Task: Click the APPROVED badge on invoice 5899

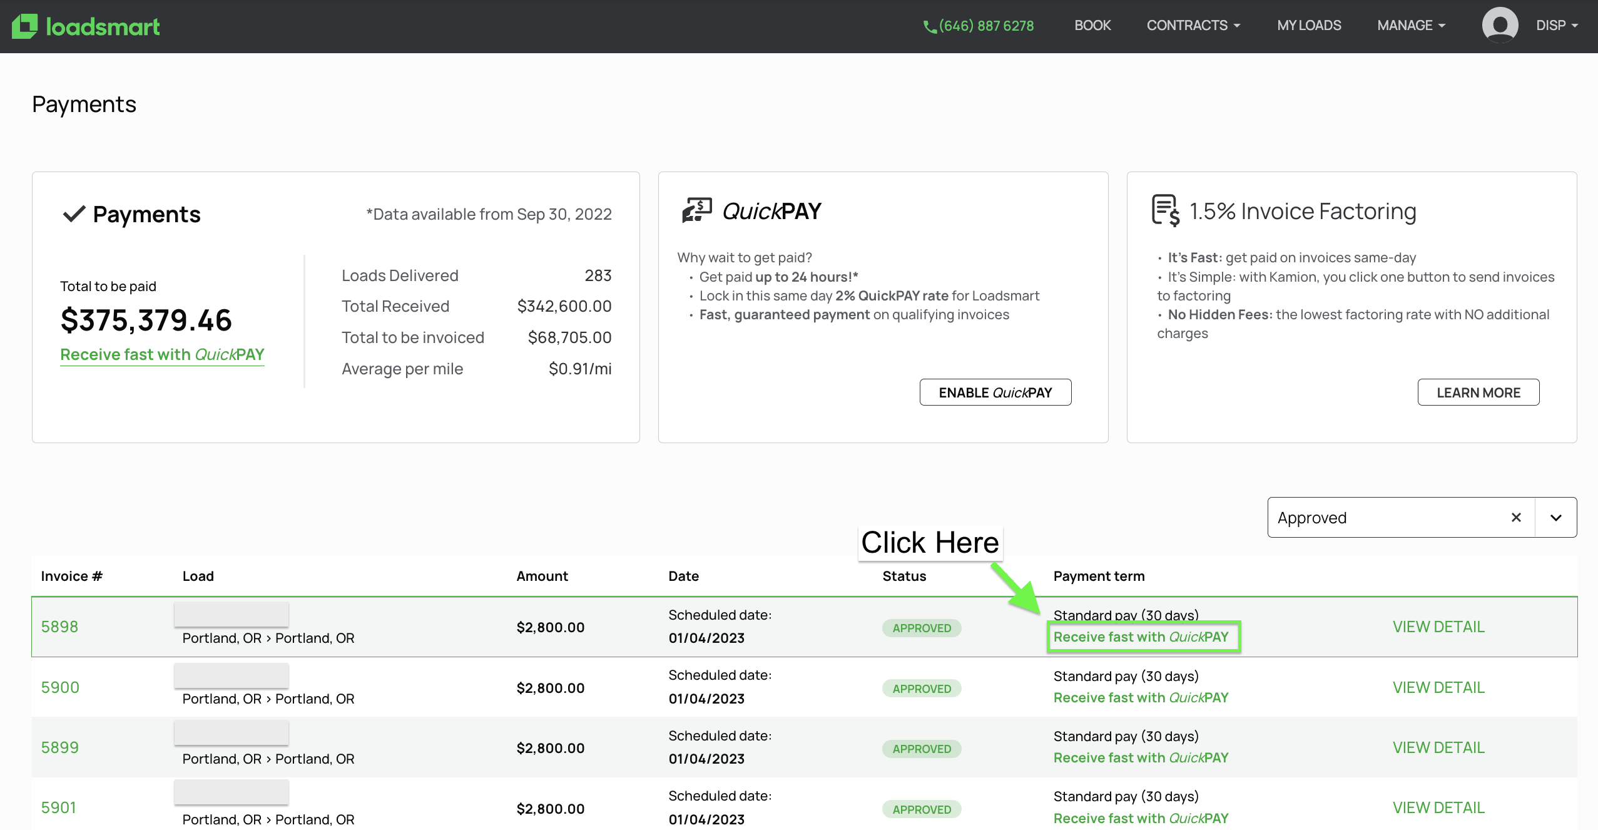Action: click(921, 749)
